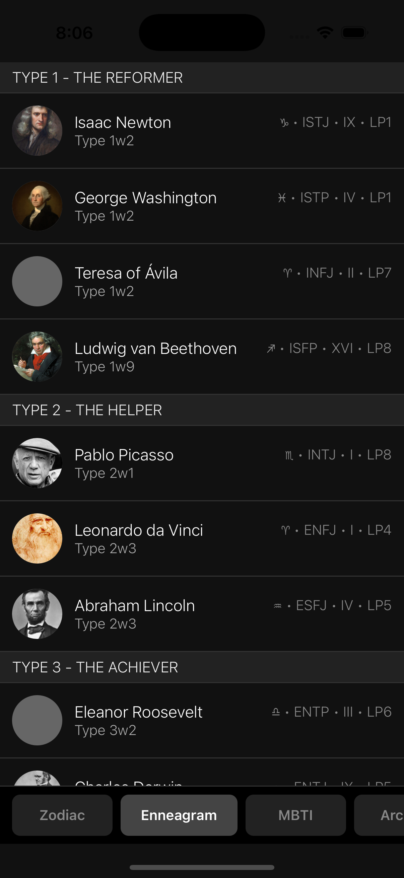Open the MBTI tab
This screenshot has height=878, width=404.
295,815
